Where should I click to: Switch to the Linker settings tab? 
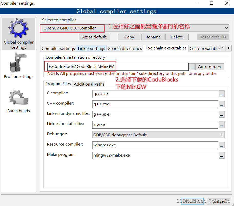tap(91, 48)
